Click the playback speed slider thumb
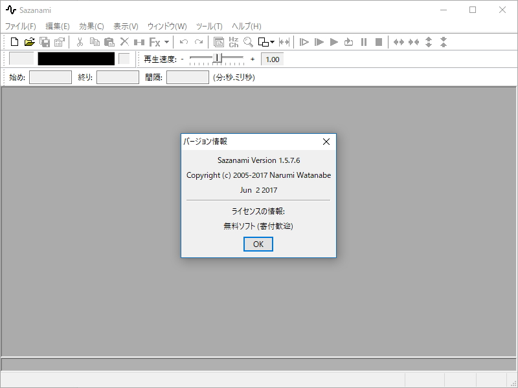Viewport: 518px width, 388px height. point(217,58)
